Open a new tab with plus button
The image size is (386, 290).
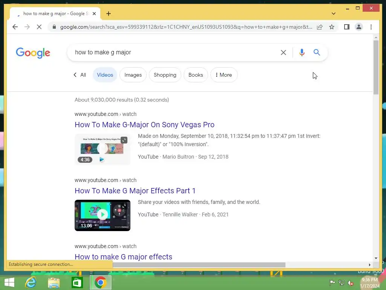coord(109,14)
